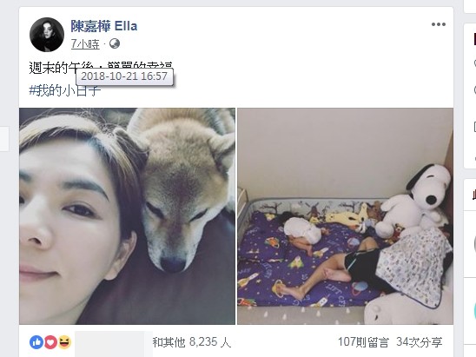View the 34次分享 shares list
476x357 pixels.
pos(420,342)
